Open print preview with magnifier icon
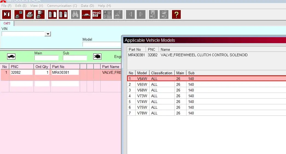The width and height of the screenshot is (286, 154). 40,14
